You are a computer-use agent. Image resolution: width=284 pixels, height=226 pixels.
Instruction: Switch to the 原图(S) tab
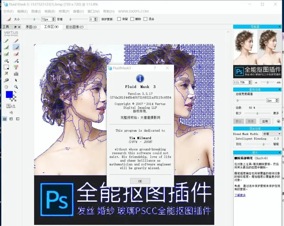click(31, 27)
